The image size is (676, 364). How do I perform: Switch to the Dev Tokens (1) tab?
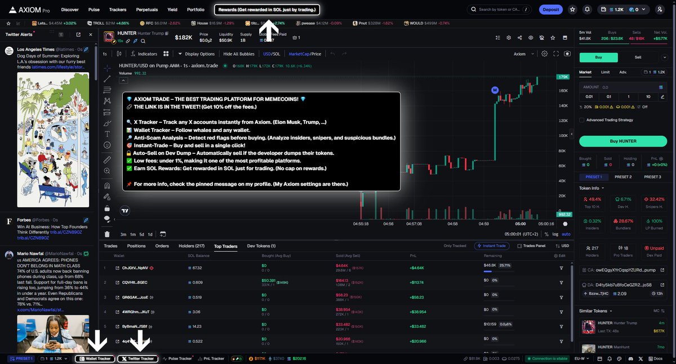tap(261, 246)
